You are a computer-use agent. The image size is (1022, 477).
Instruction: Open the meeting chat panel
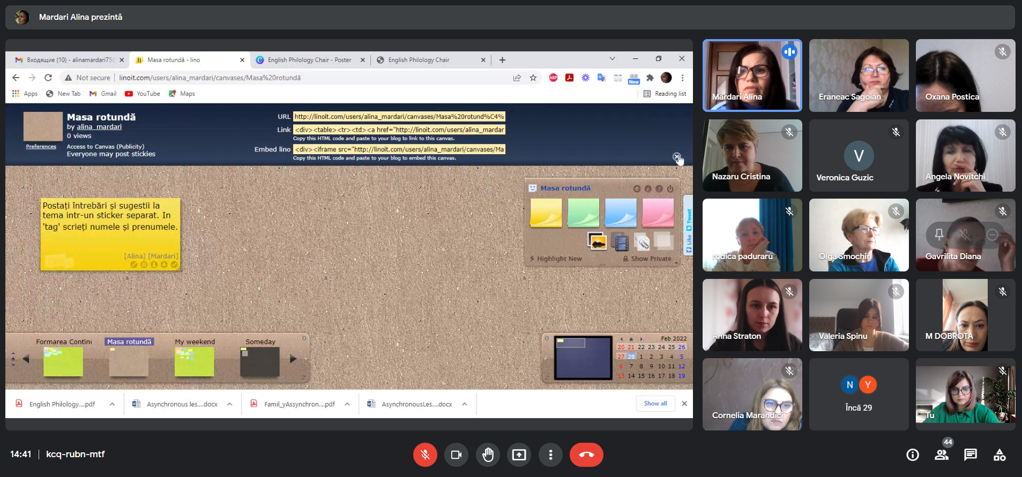(970, 455)
